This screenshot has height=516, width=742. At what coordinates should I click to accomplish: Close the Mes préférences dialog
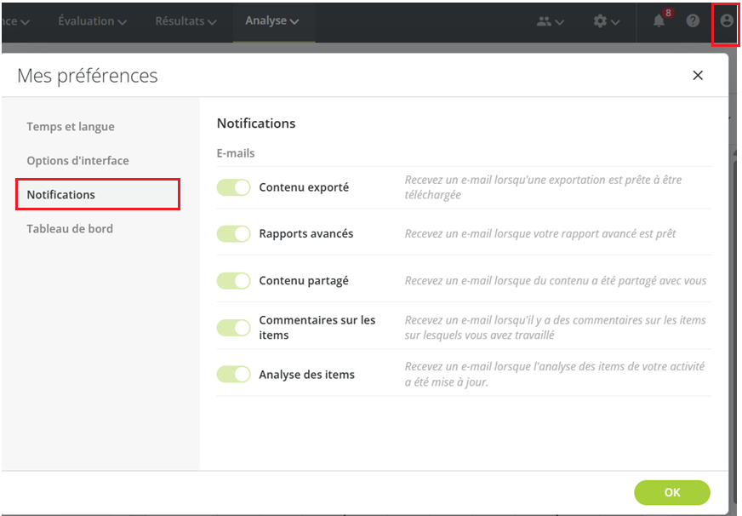pos(698,75)
